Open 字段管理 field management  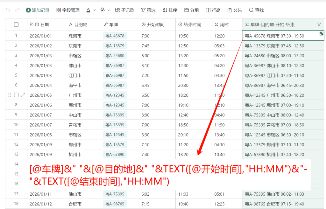pos(68,10)
